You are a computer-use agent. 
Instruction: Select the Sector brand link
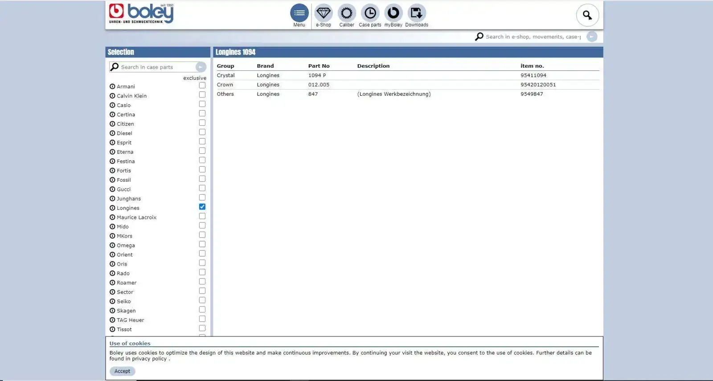click(x=125, y=292)
